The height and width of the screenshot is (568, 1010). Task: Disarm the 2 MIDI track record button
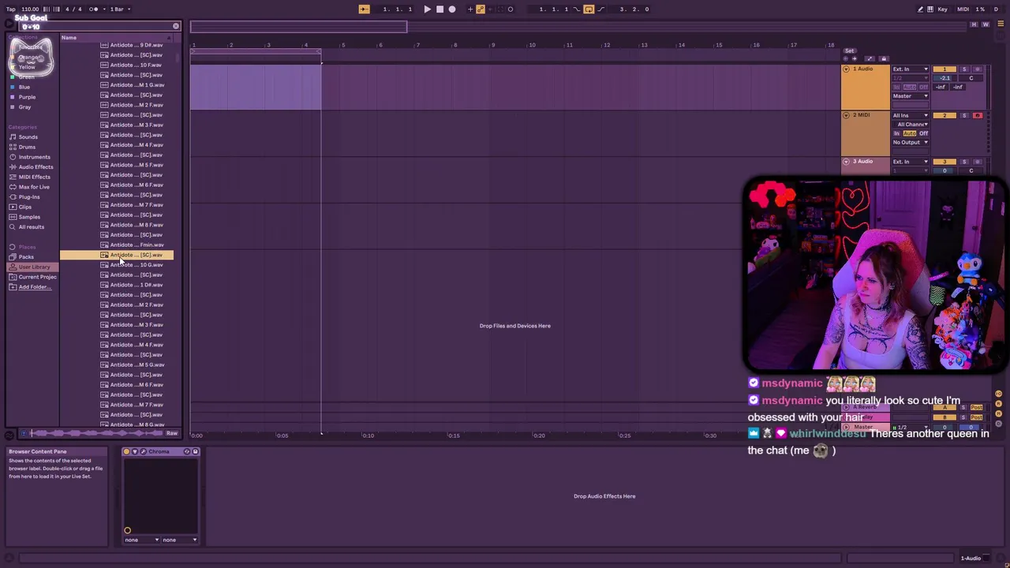click(x=978, y=115)
